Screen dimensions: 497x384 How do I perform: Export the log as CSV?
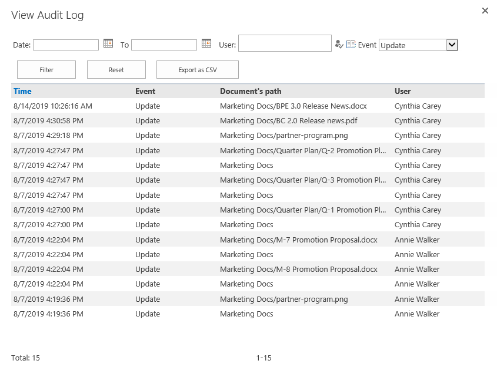[x=198, y=70]
